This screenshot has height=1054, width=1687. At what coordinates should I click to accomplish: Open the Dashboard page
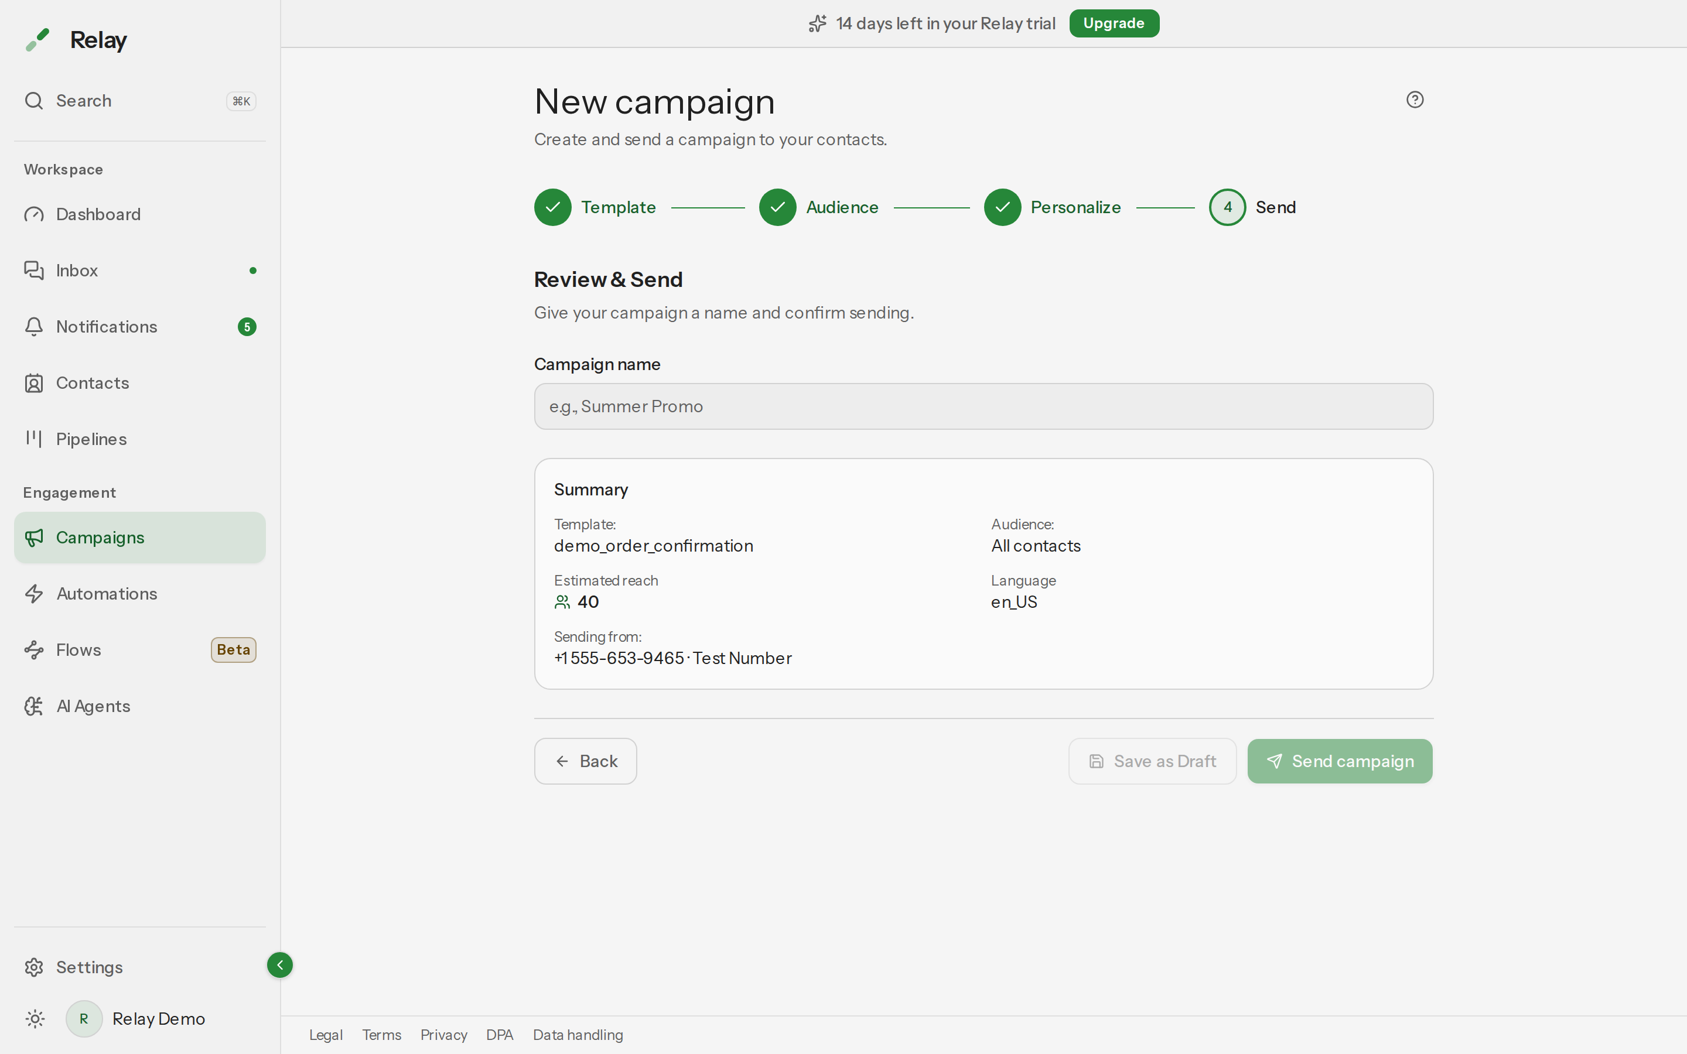click(139, 214)
